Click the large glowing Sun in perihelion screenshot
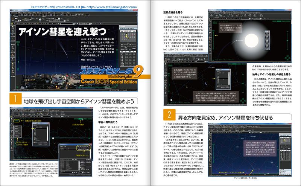Image resolution: width=301 pixels, height=186 pixels. tap(251, 41)
